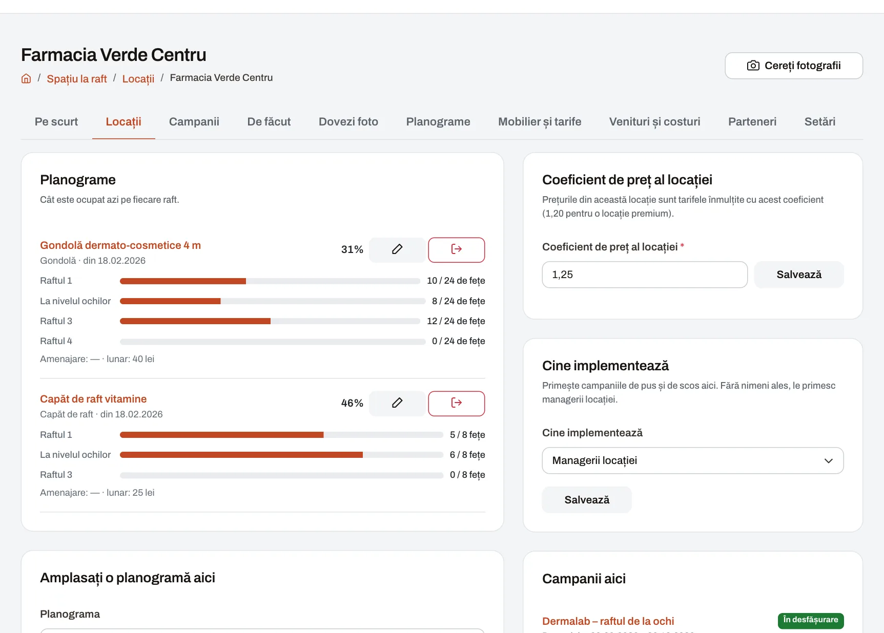Open the Campanii tab

pos(194,122)
